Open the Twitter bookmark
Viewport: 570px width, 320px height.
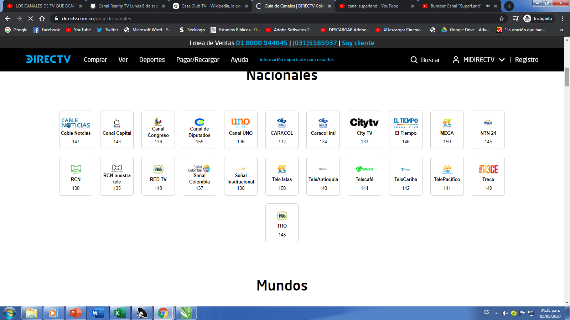click(x=107, y=30)
